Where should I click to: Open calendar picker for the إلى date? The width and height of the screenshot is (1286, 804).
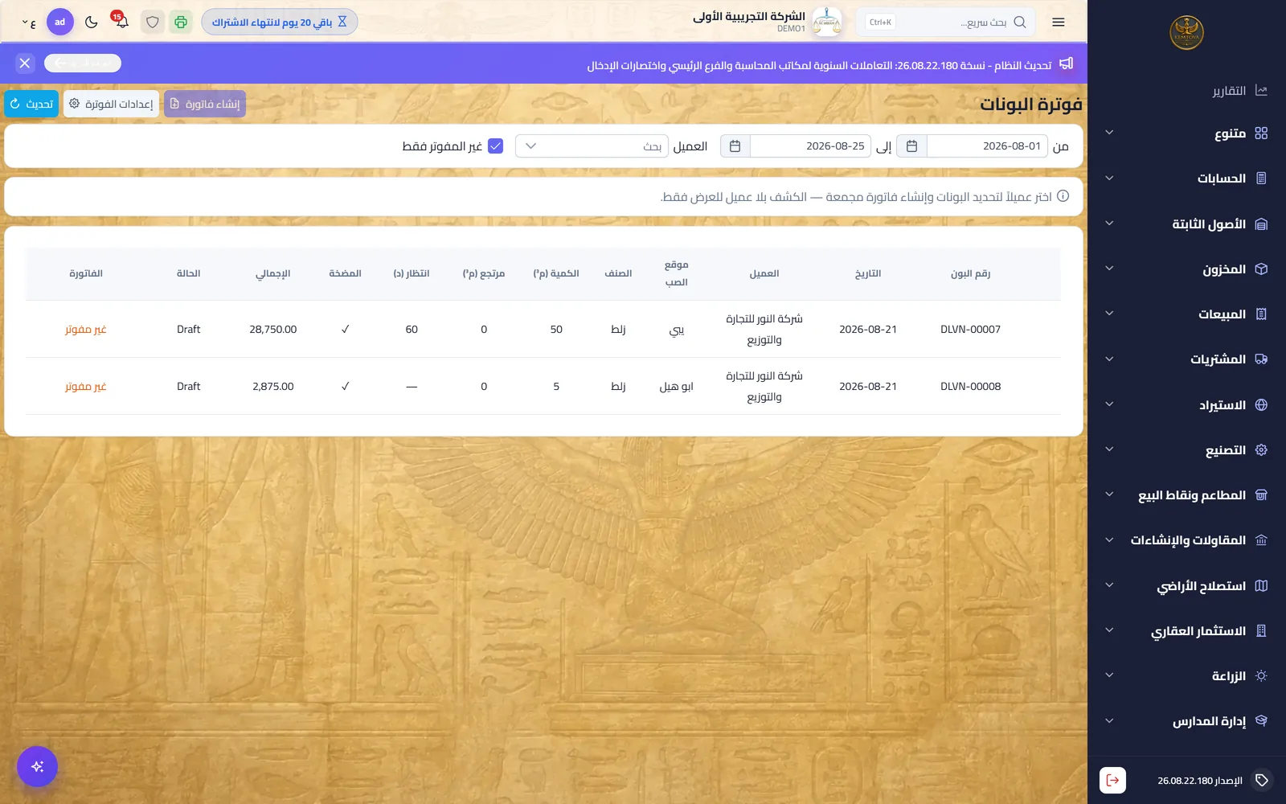click(x=735, y=146)
